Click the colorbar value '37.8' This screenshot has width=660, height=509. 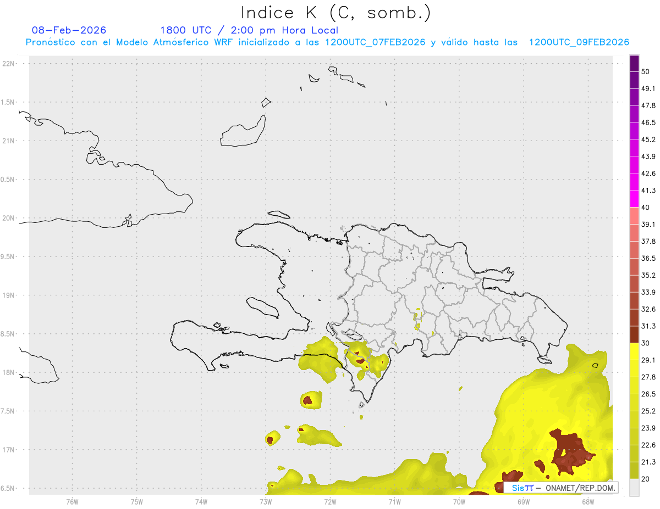tap(648, 241)
